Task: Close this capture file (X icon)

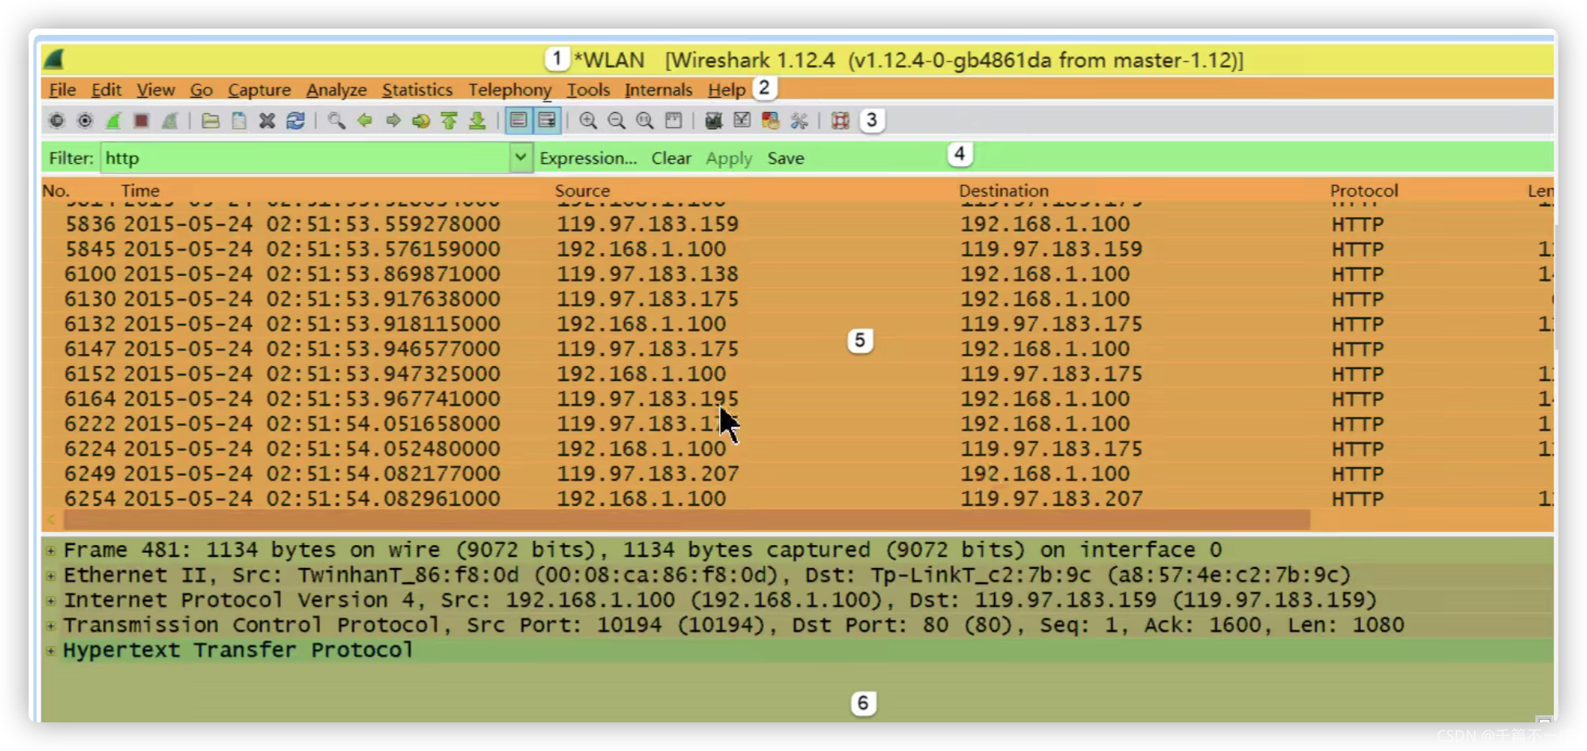Action: click(x=267, y=121)
